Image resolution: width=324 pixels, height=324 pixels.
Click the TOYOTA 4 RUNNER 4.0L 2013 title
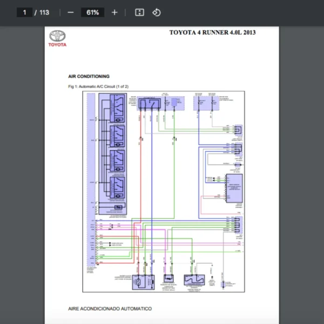212,32
